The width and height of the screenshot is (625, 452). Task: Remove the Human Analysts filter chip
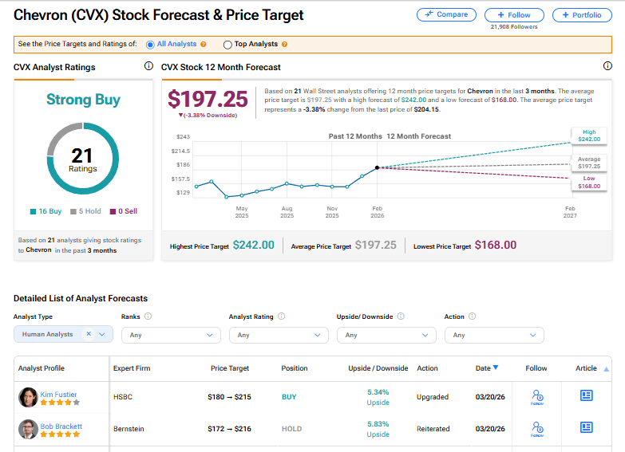89,335
